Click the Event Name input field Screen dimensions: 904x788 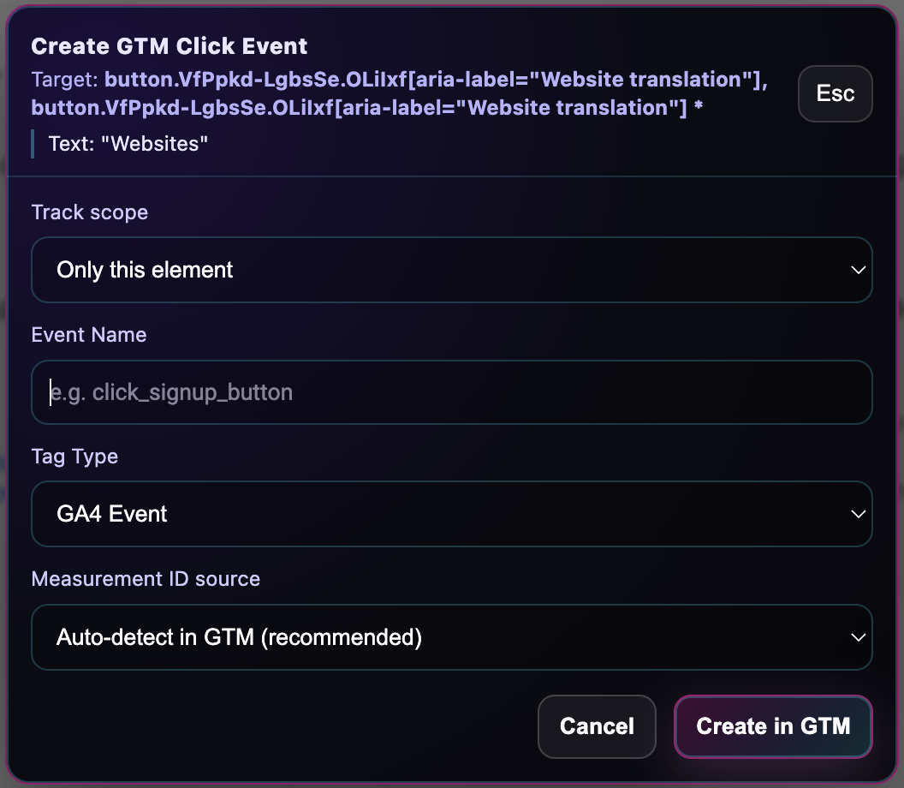point(452,391)
